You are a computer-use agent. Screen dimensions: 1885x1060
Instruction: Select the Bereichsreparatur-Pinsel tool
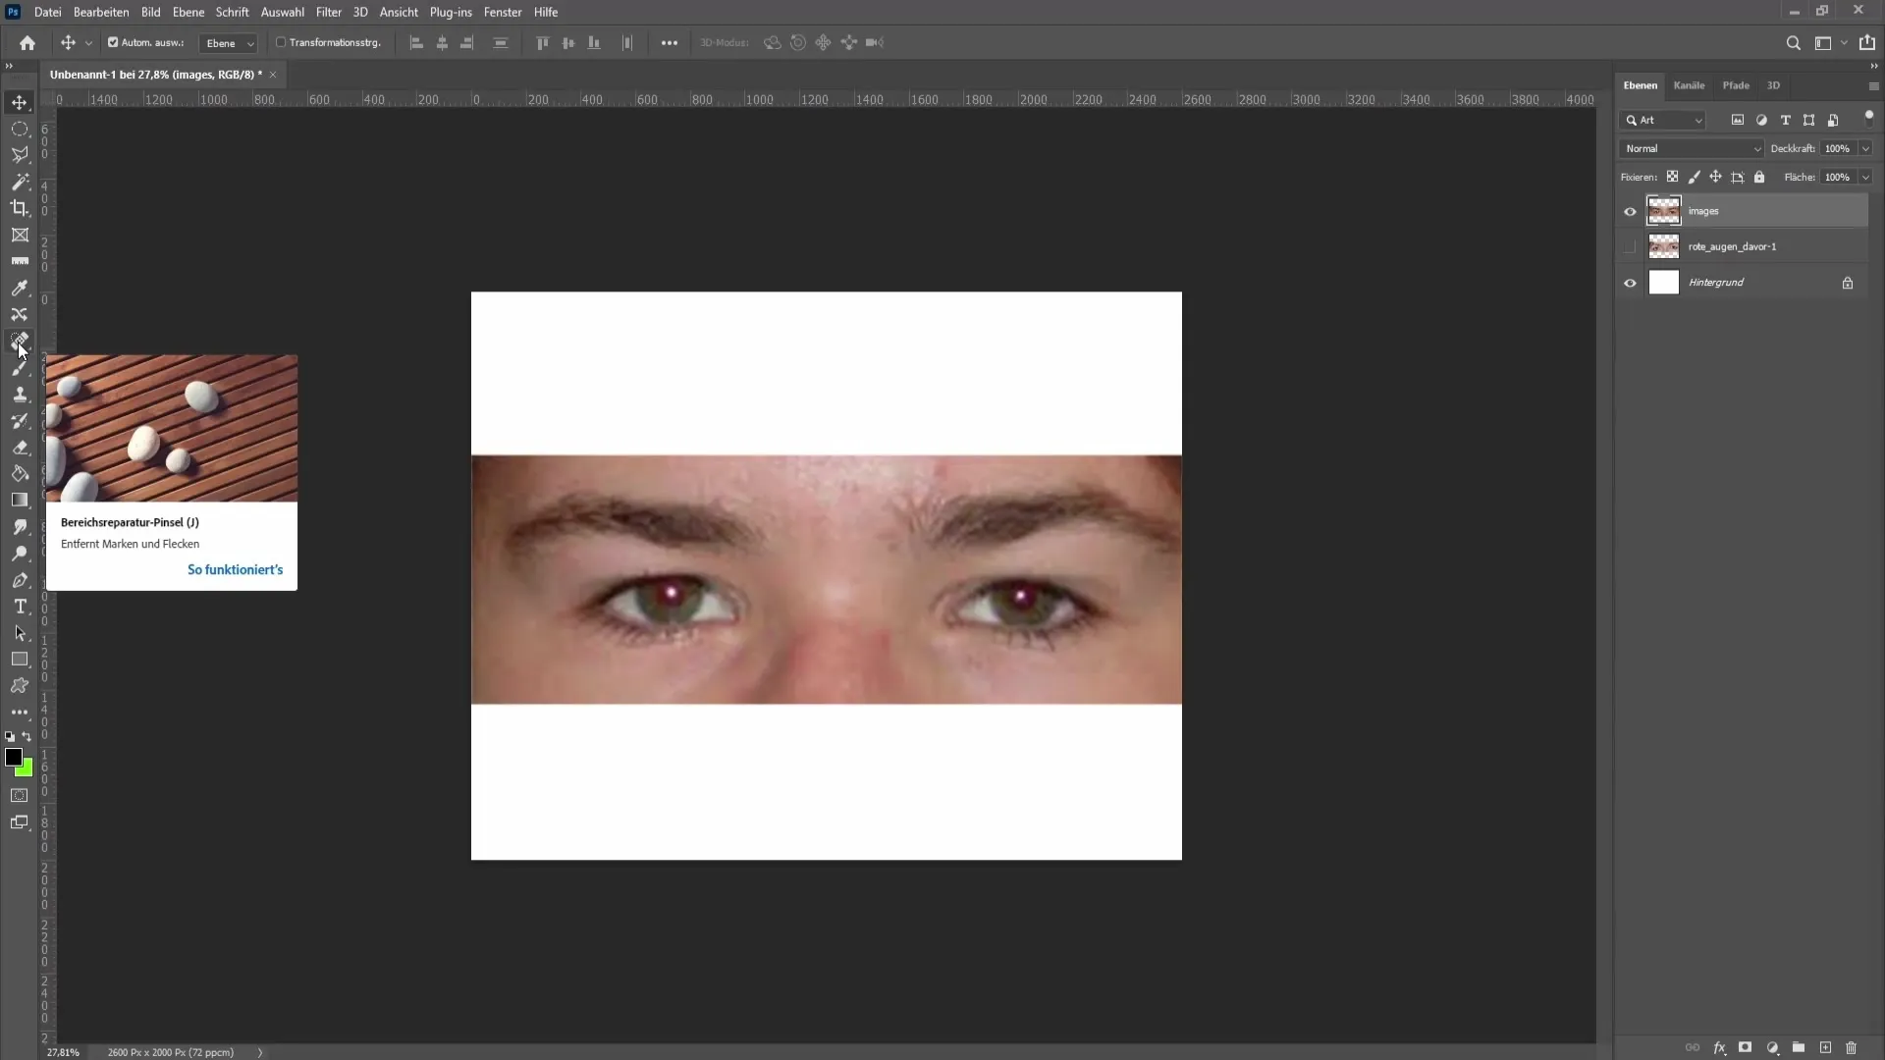click(20, 341)
